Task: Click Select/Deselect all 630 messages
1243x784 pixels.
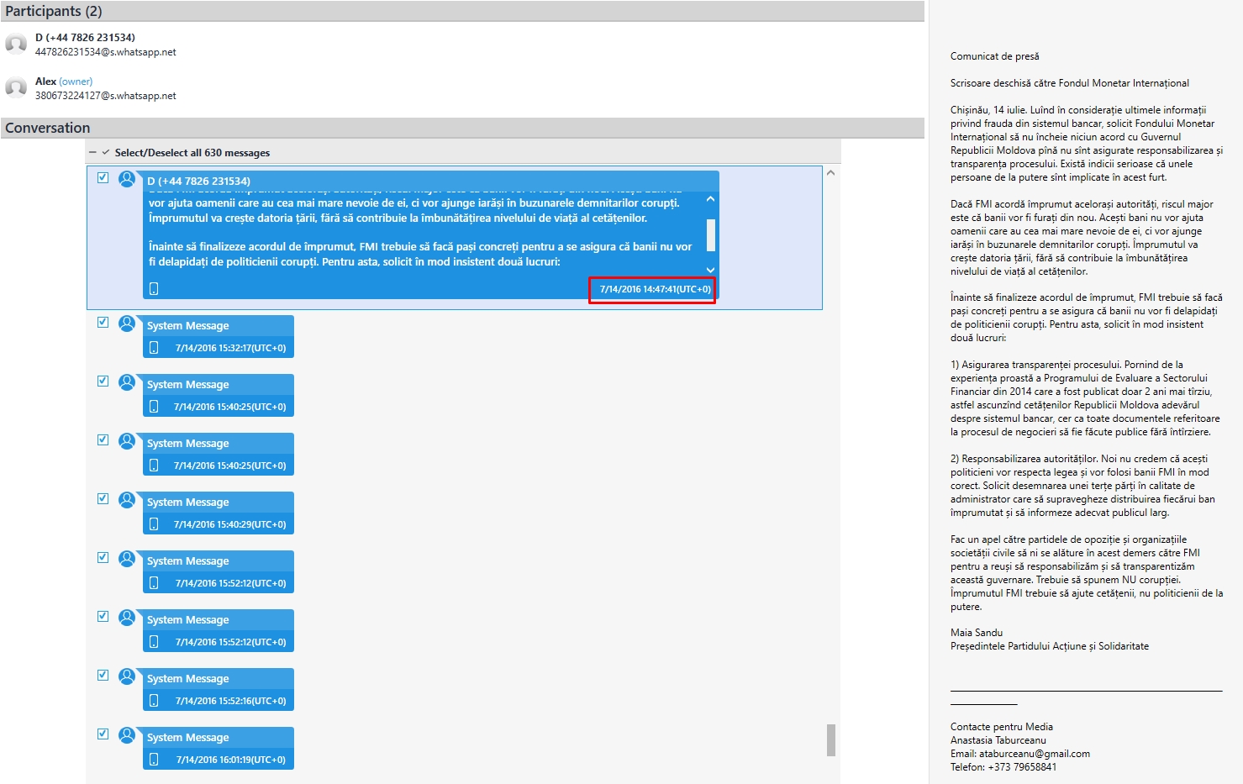Action: click(x=192, y=153)
